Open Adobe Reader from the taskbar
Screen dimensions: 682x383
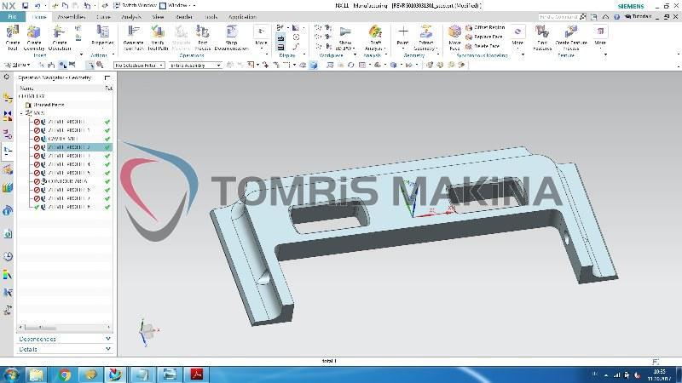pos(197,374)
